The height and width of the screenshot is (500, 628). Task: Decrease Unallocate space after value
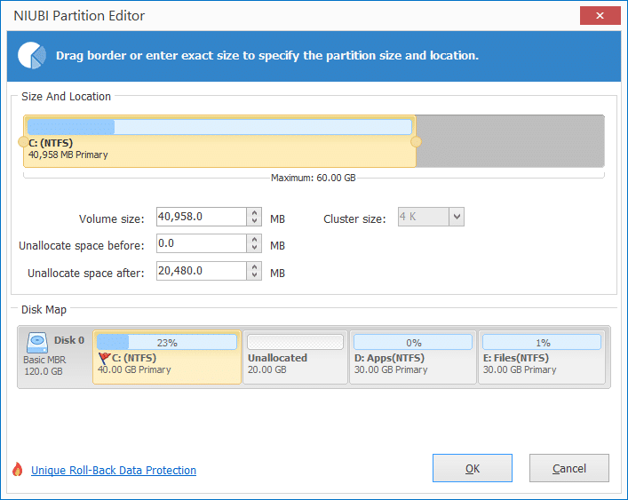[254, 275]
